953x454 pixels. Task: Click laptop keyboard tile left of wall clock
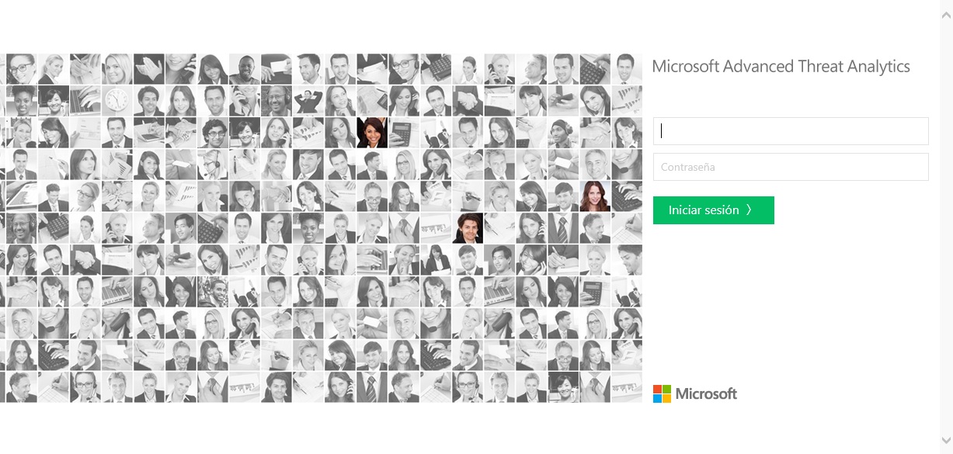coord(85,101)
